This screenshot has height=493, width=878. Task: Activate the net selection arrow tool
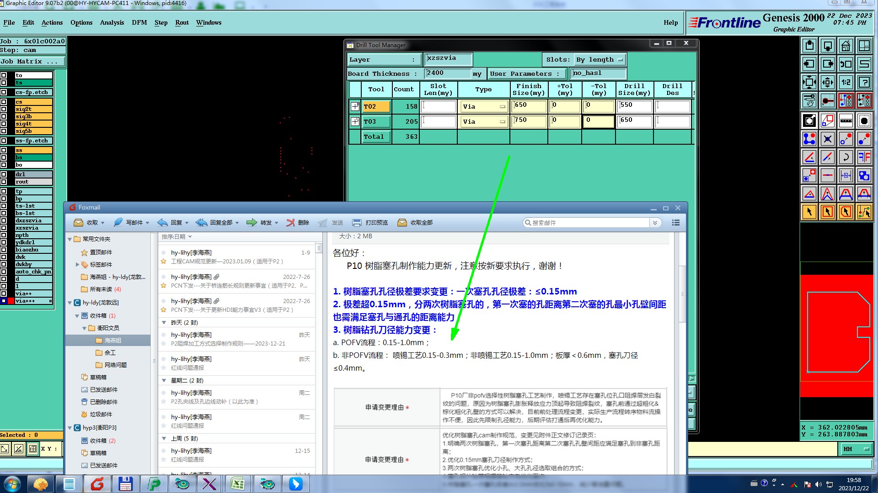point(864,212)
